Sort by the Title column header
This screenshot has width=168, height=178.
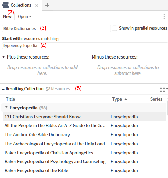pos(10,99)
